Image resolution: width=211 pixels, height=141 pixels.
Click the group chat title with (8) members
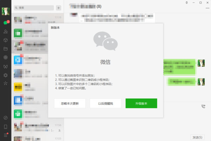[x=85, y=6]
